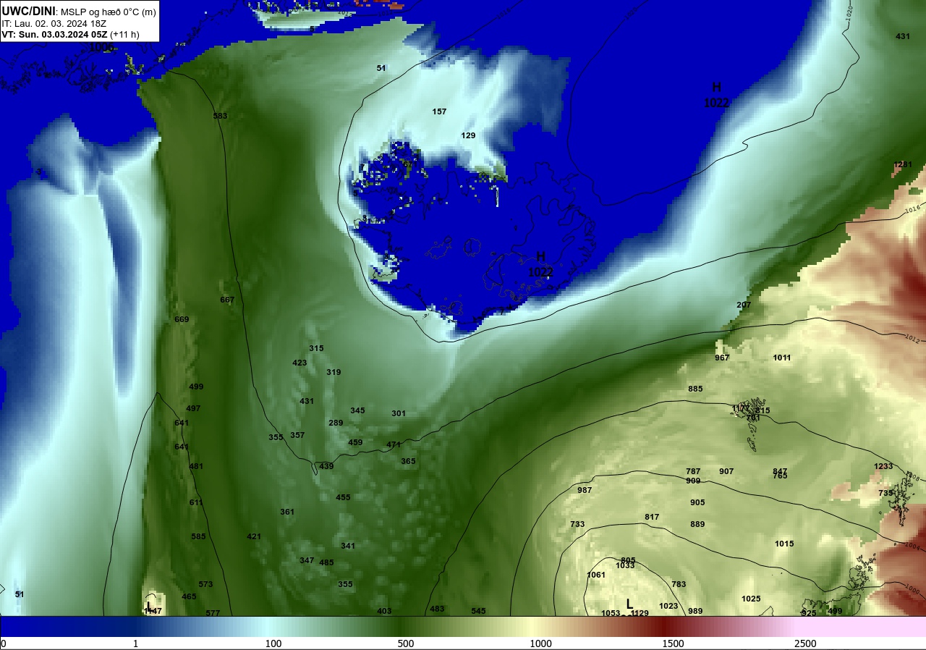Click the height value 669

(182, 319)
